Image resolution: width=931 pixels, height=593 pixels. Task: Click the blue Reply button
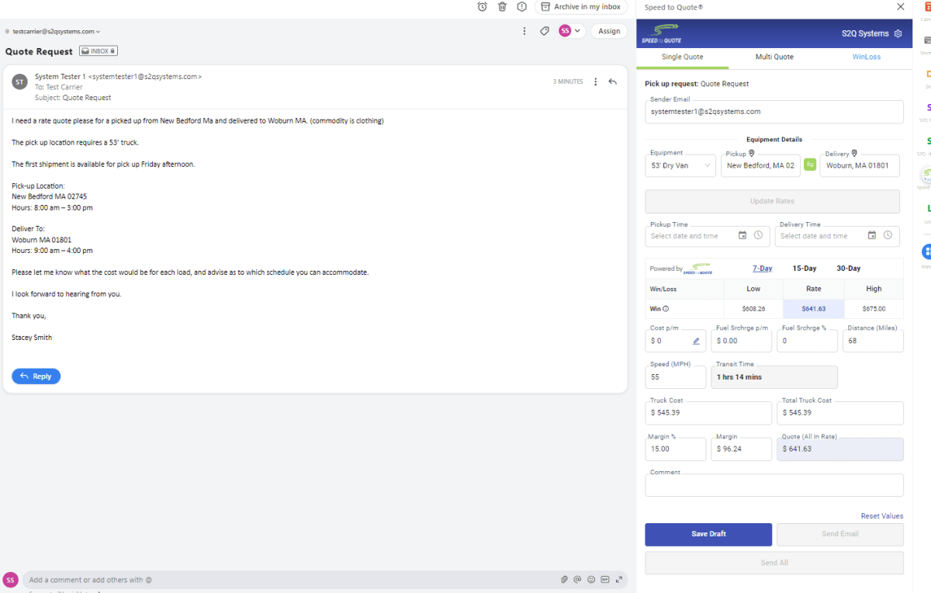point(36,376)
